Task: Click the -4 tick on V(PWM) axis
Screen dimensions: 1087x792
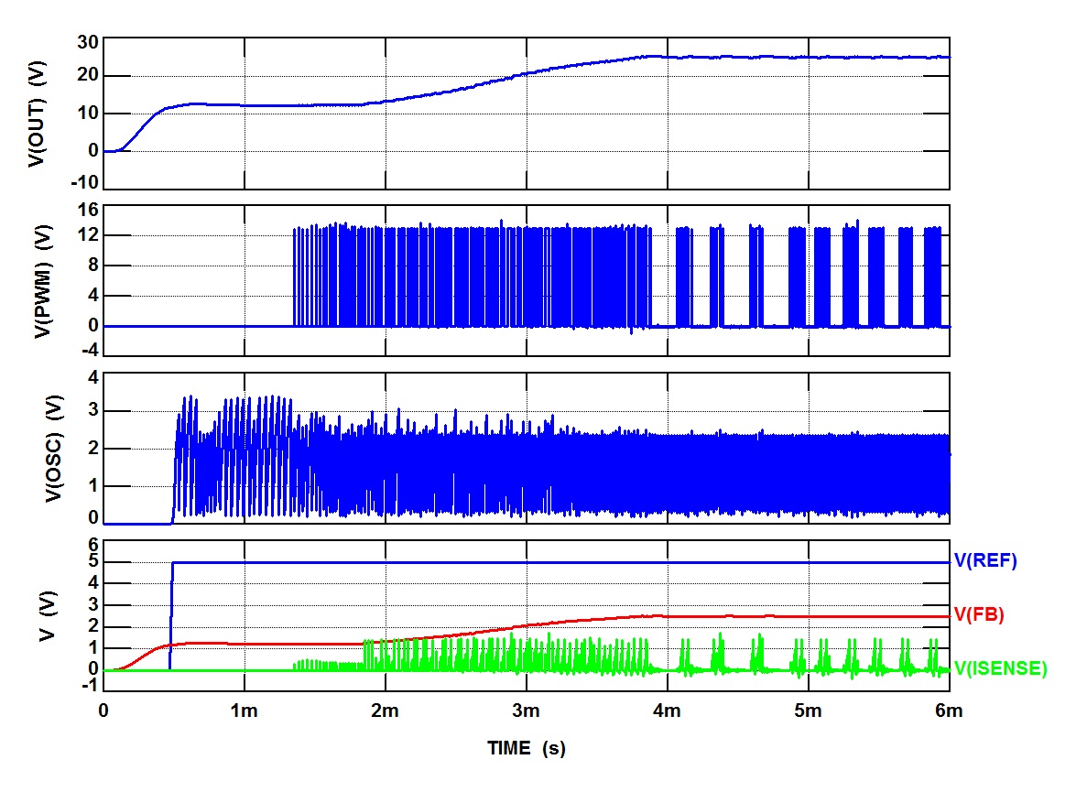Action: click(87, 353)
